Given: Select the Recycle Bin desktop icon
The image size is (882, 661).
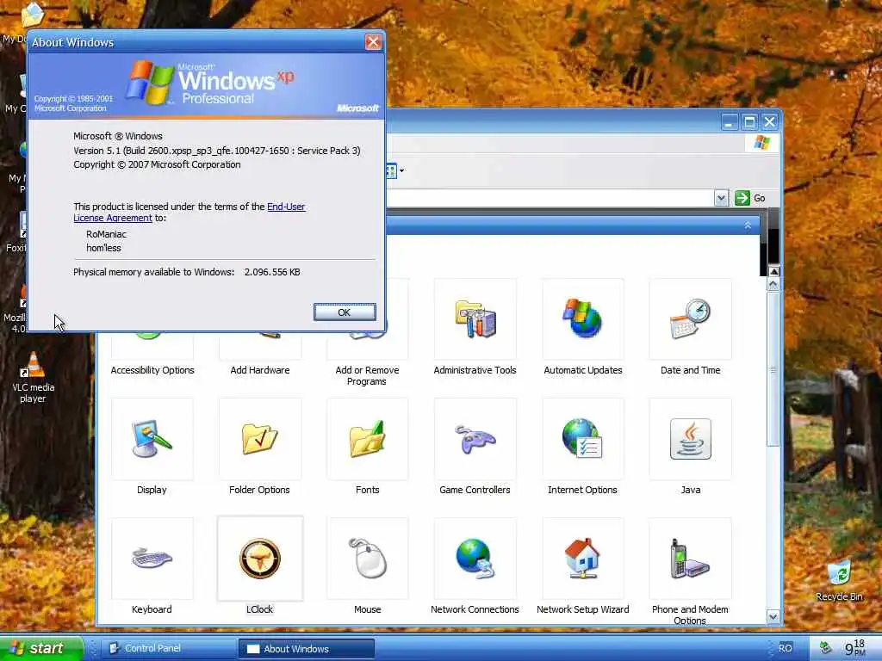Looking at the screenshot, I should tap(839, 580).
